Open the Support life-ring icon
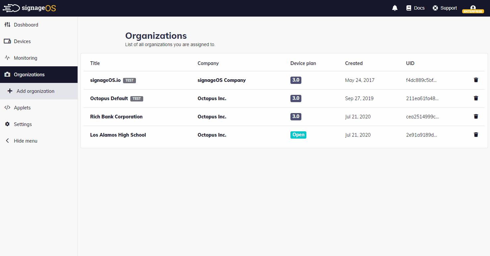 pyautogui.click(x=435, y=8)
